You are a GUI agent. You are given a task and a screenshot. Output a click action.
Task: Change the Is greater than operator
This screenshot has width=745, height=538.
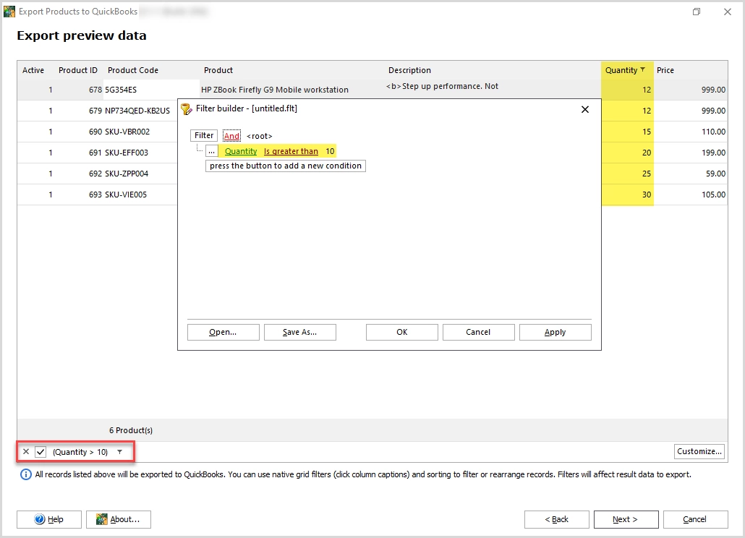[291, 151]
